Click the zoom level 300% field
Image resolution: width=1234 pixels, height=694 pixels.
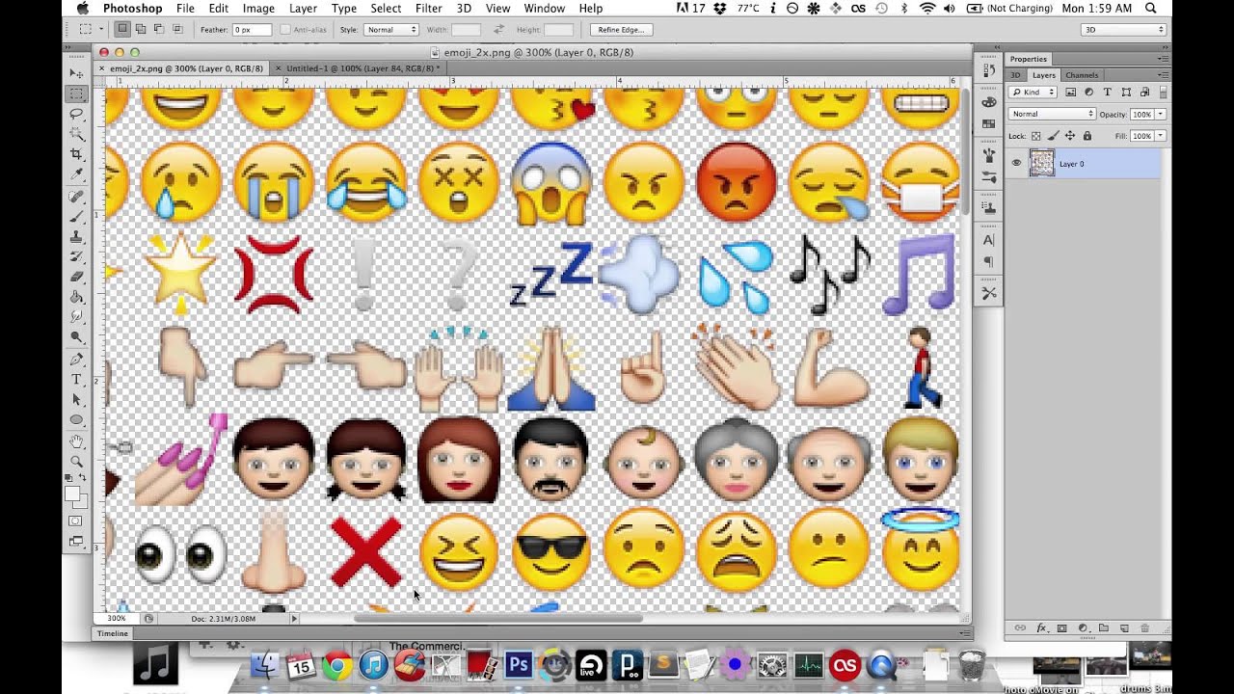tap(117, 618)
